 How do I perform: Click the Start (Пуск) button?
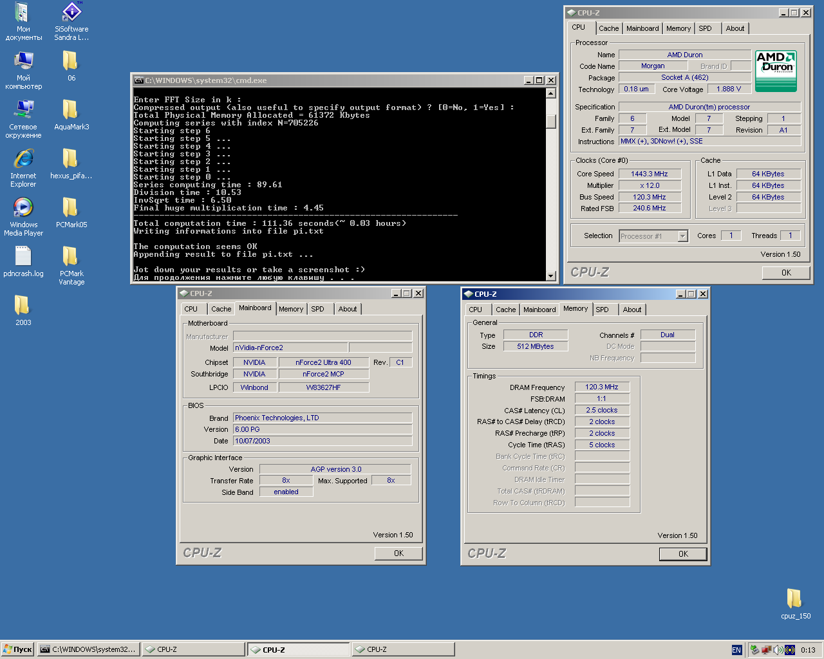(x=17, y=649)
